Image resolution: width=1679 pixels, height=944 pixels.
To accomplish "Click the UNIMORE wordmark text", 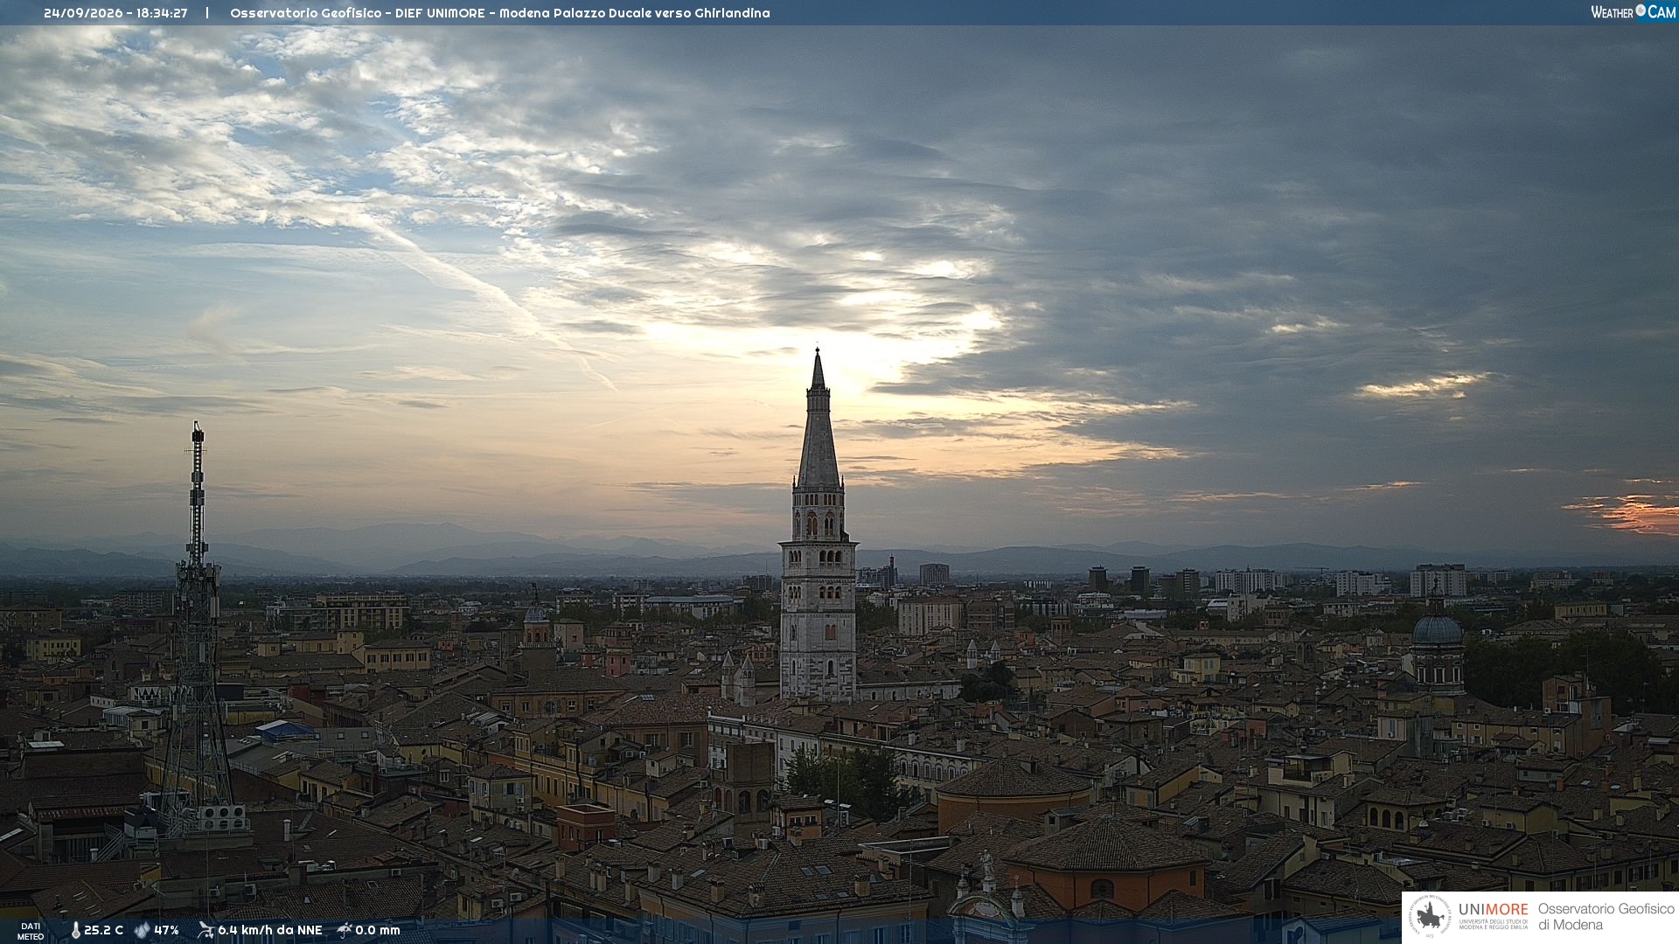I will point(1493,910).
